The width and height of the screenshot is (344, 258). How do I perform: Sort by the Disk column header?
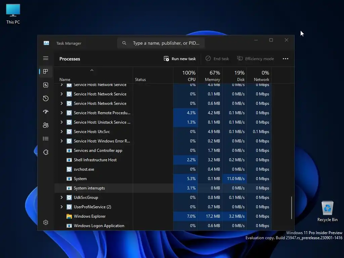tap(235, 76)
